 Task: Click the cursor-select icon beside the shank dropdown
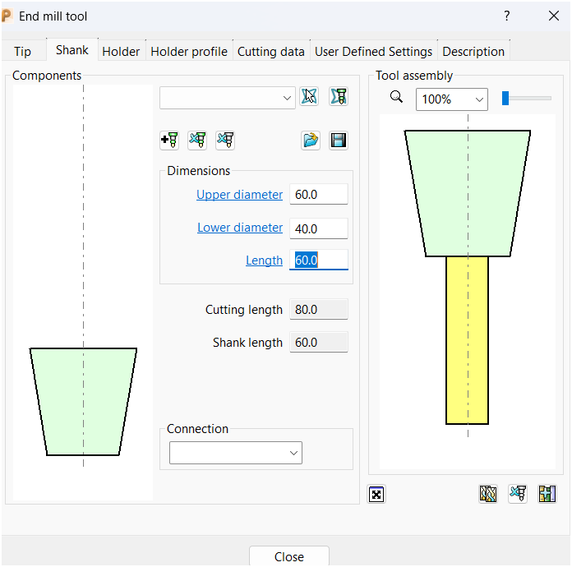[x=309, y=97]
